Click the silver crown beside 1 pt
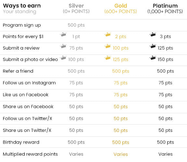This screenshot has width=187, height=162. point(63,35)
